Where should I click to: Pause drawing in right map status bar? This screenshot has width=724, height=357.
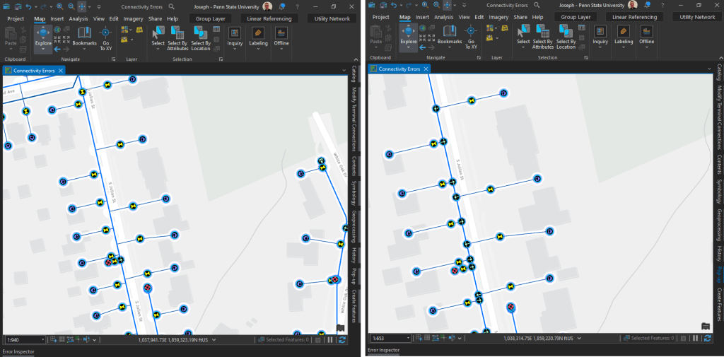coord(696,339)
